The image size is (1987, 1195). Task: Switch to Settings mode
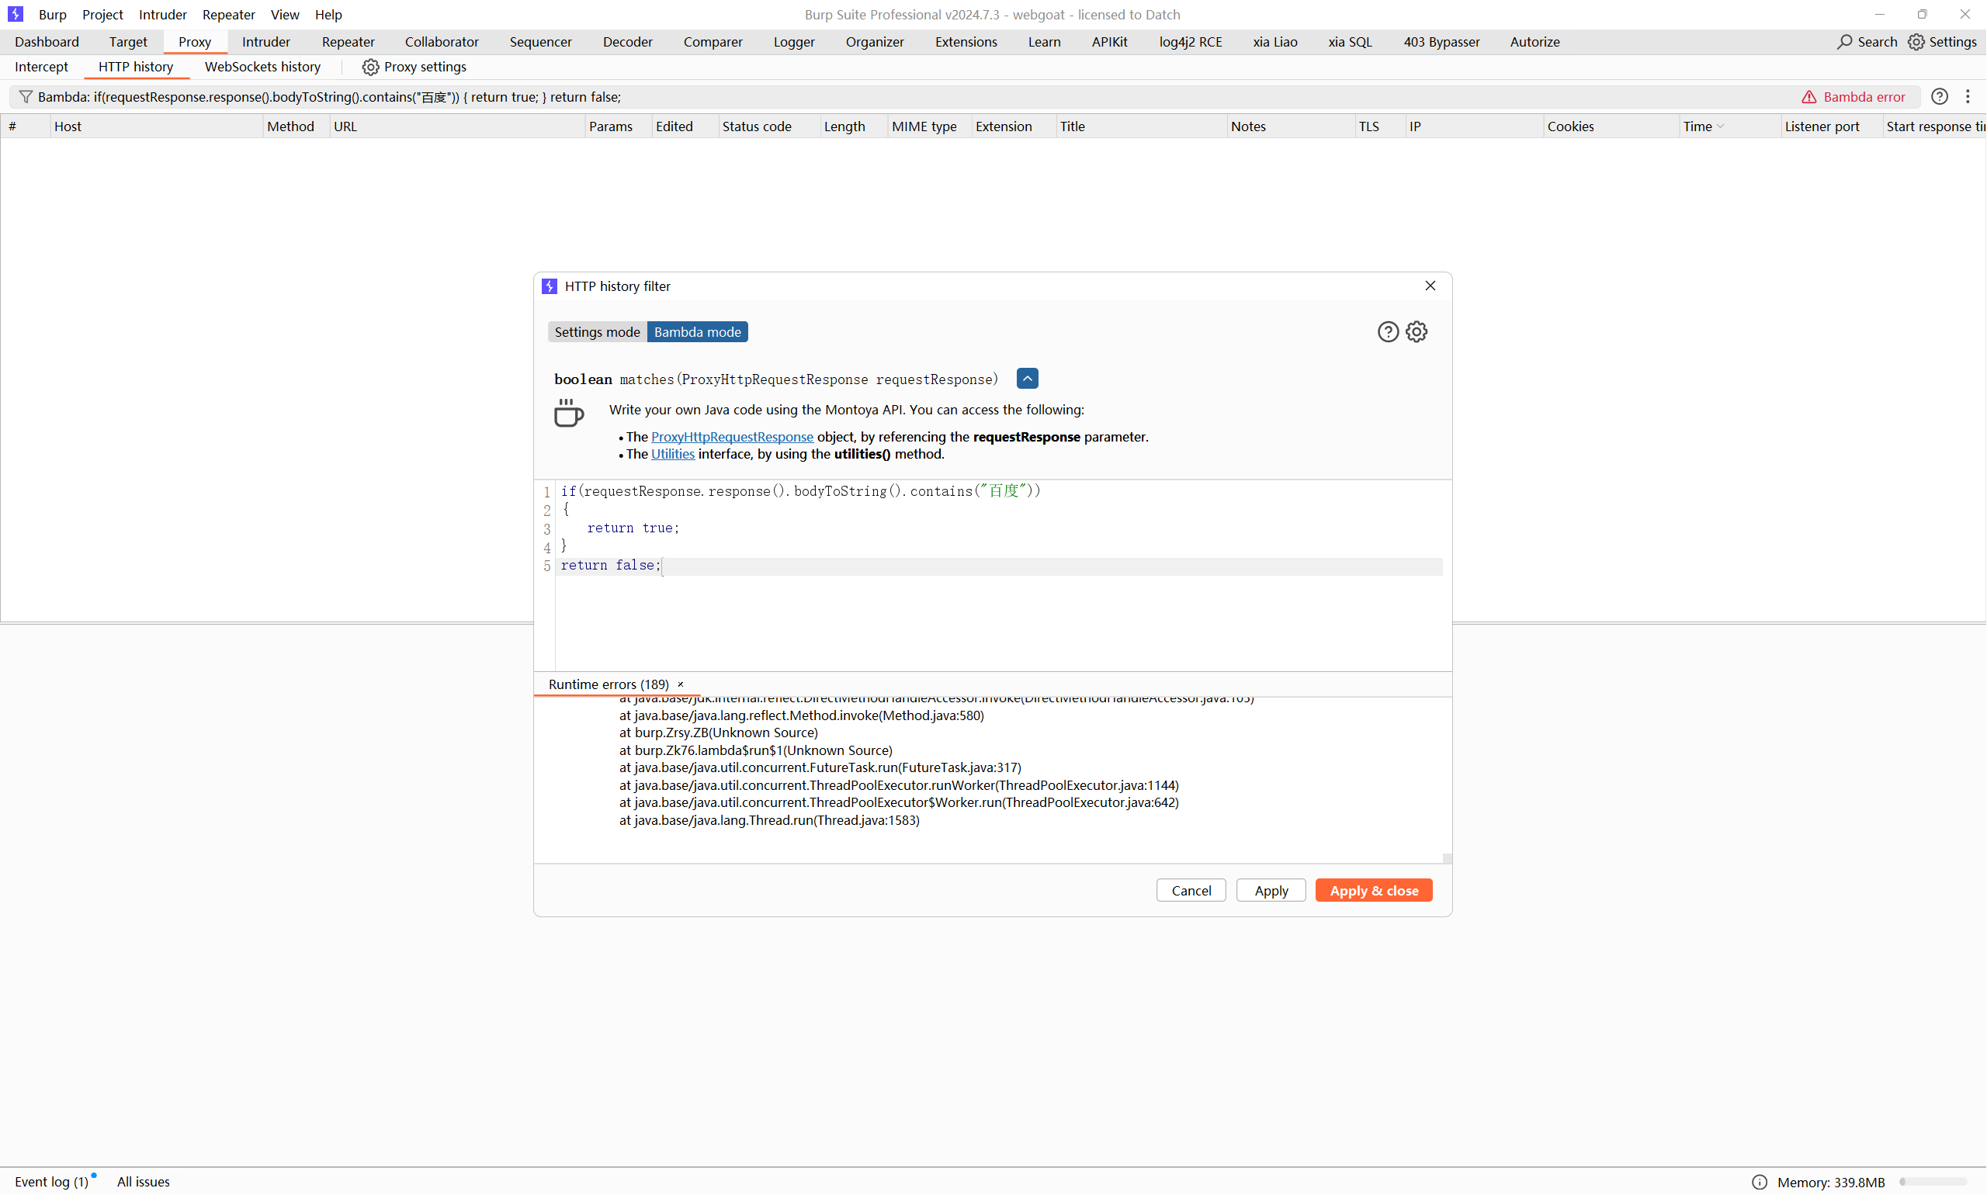[597, 332]
